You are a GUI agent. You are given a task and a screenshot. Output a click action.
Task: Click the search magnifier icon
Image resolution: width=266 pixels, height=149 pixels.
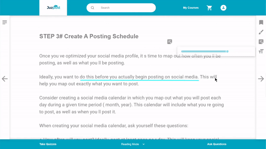click(x=92, y=8)
